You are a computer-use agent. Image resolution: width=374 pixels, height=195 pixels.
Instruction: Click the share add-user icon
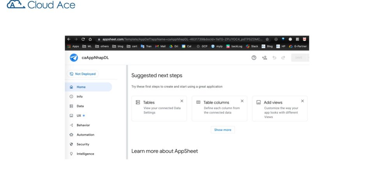(x=265, y=57)
